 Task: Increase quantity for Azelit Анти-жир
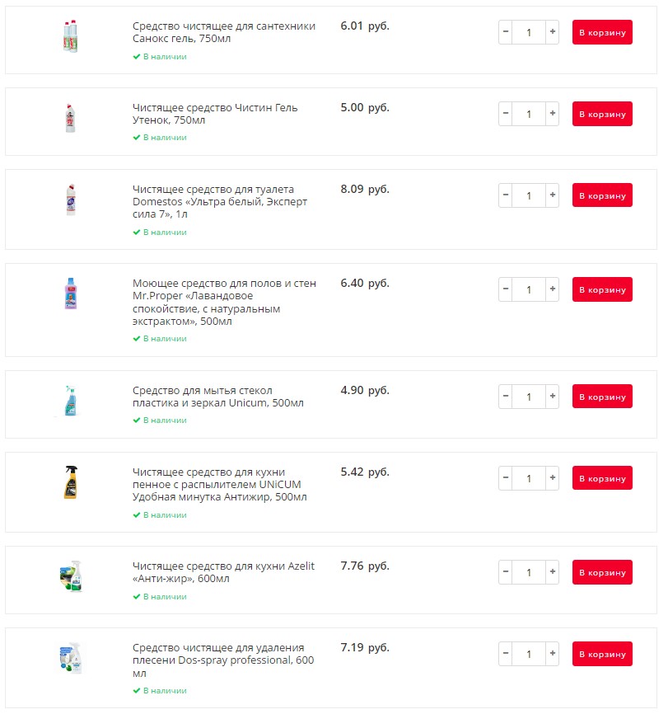[552, 572]
